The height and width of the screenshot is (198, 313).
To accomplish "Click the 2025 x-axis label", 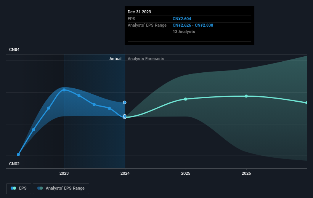I will [x=186, y=173].
